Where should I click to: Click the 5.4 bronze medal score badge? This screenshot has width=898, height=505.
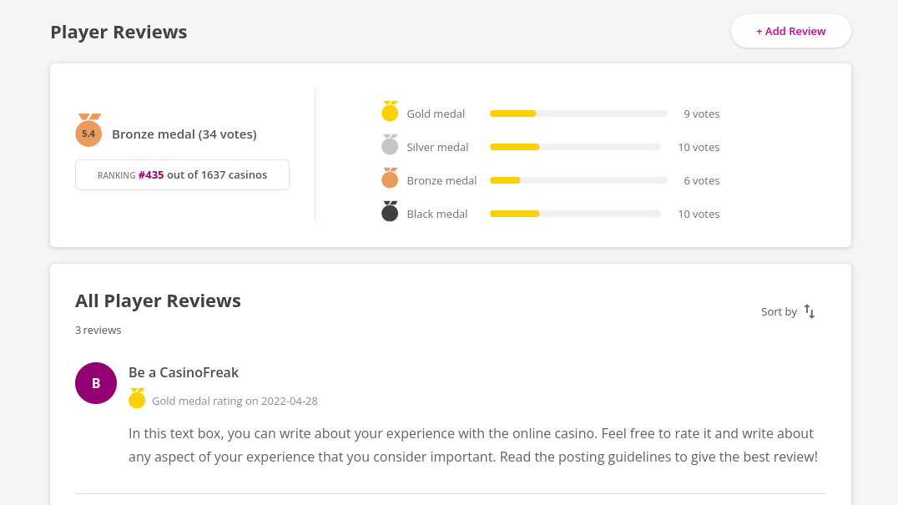pyautogui.click(x=88, y=133)
